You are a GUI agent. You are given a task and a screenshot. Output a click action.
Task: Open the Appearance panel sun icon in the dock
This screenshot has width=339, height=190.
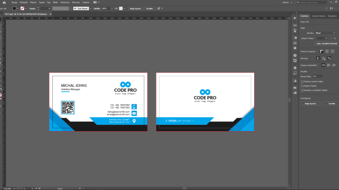click(295, 48)
